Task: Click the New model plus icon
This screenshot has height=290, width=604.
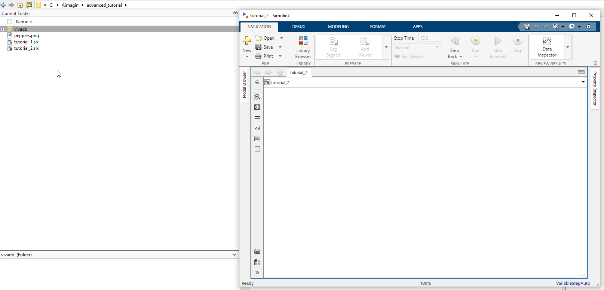Action: pos(247,40)
